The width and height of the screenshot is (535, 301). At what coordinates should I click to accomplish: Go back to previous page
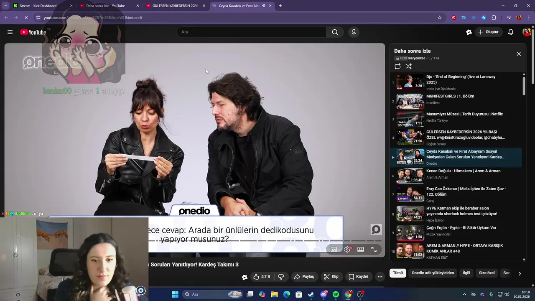tap(6, 18)
